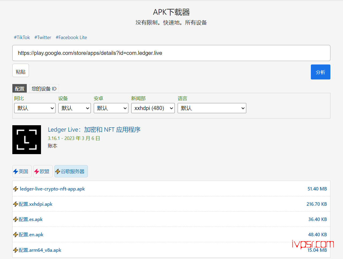Click the 分析 button
343x259 pixels.
(320, 72)
